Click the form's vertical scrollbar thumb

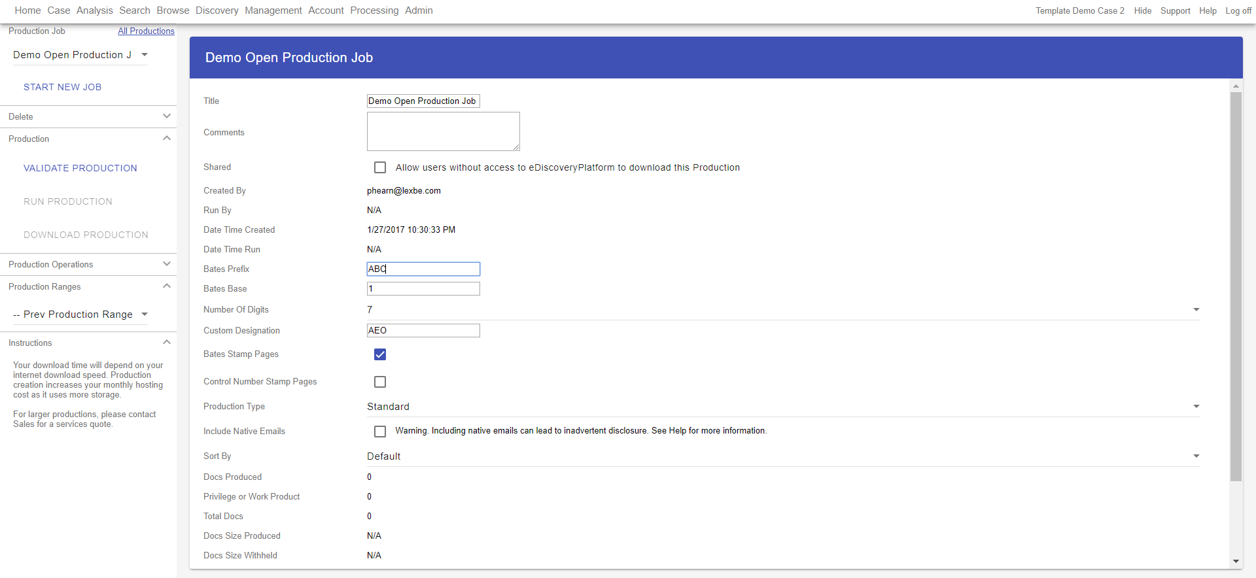tap(1236, 286)
